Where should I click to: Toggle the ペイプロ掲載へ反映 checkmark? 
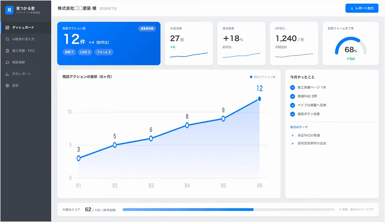click(x=293, y=105)
